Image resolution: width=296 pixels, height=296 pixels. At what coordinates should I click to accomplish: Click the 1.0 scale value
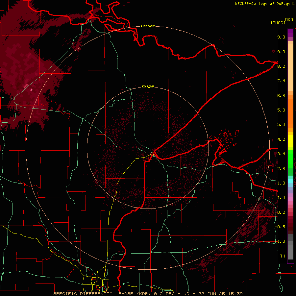tap(281, 198)
